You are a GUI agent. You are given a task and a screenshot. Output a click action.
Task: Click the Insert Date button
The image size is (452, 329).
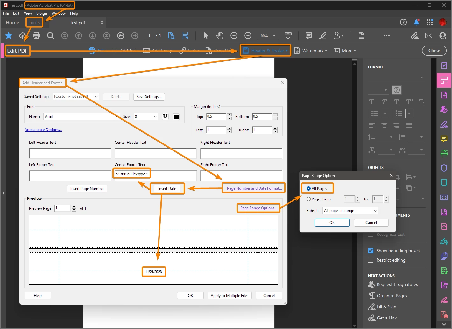click(x=167, y=189)
